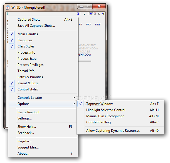Choose Register... from the menu

(43, 141)
